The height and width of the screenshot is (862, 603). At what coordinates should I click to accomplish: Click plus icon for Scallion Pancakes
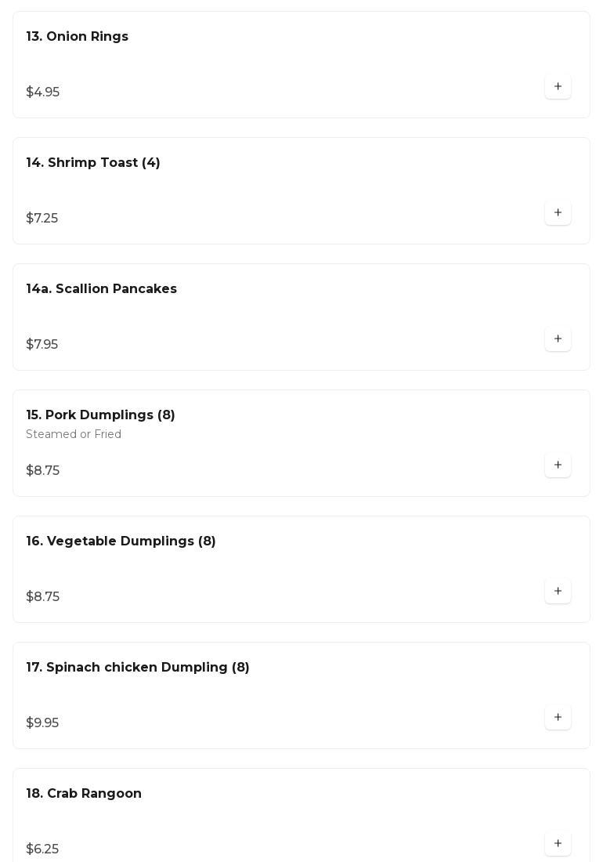558,339
